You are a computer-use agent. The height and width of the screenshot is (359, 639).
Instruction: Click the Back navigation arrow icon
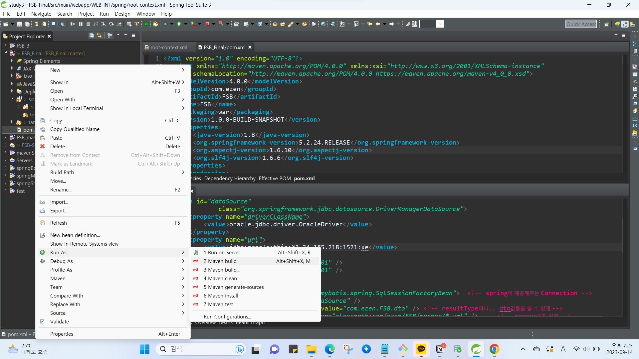378,24
